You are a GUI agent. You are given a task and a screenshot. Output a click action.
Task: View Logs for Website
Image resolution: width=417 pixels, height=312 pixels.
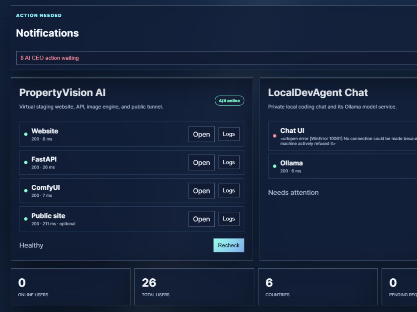tap(229, 134)
